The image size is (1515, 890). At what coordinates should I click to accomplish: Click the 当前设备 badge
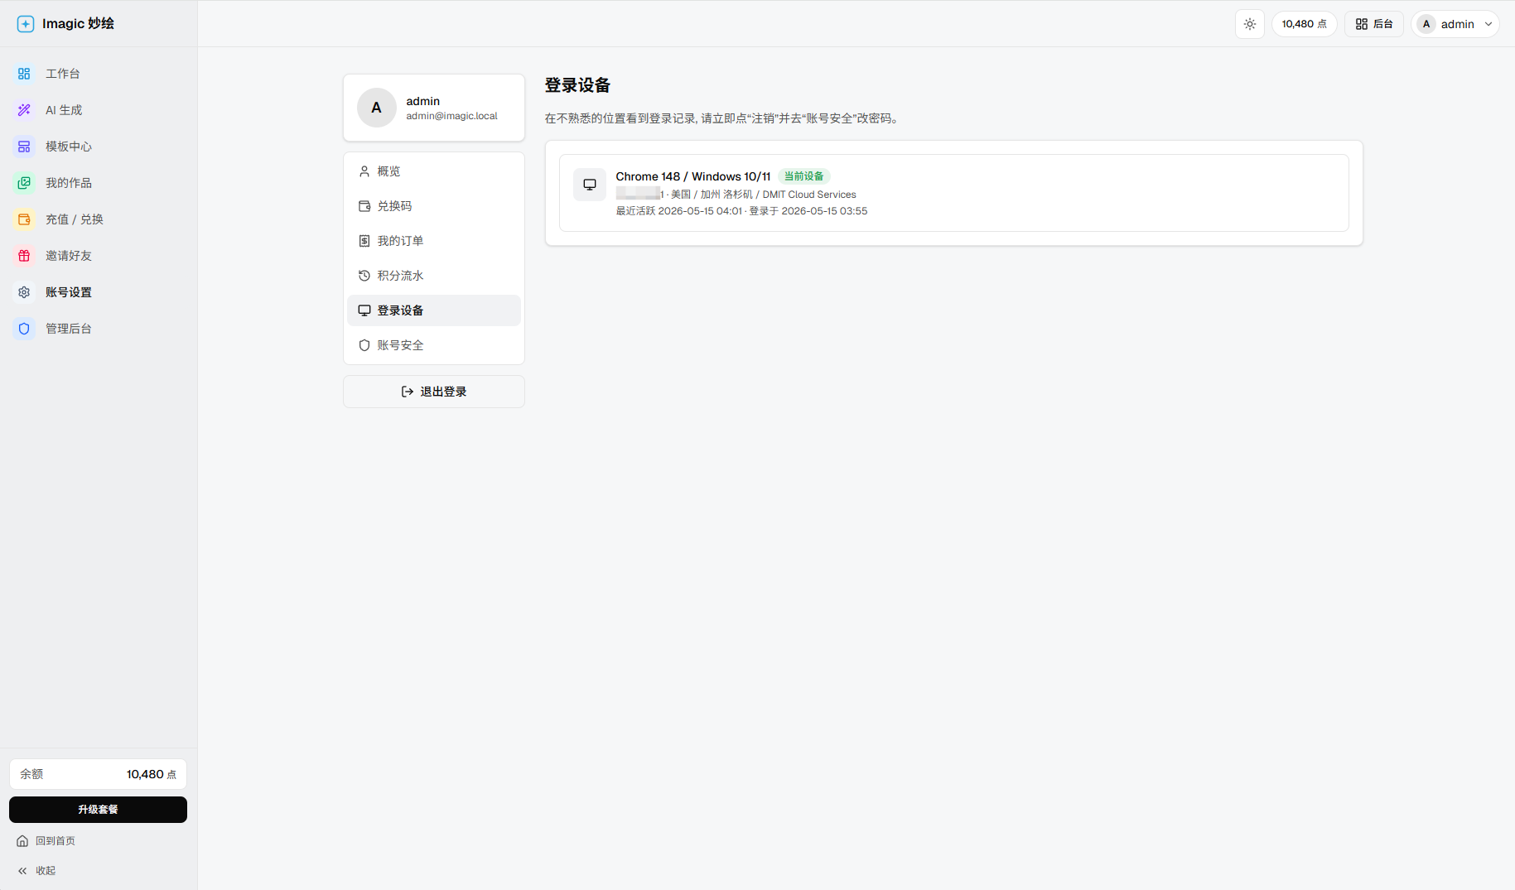[x=804, y=176]
